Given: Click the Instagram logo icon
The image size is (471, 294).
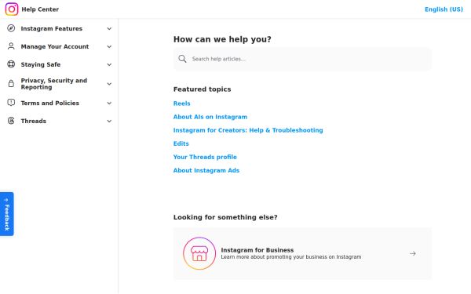Looking at the screenshot, I should pos(12,9).
